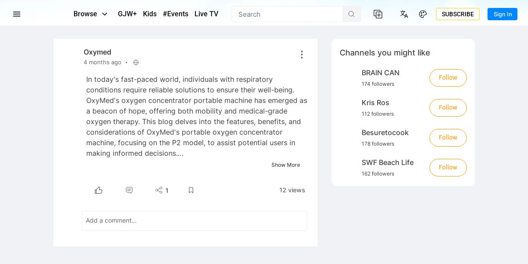
Task: Open the hamburger main menu
Action: click(x=17, y=14)
